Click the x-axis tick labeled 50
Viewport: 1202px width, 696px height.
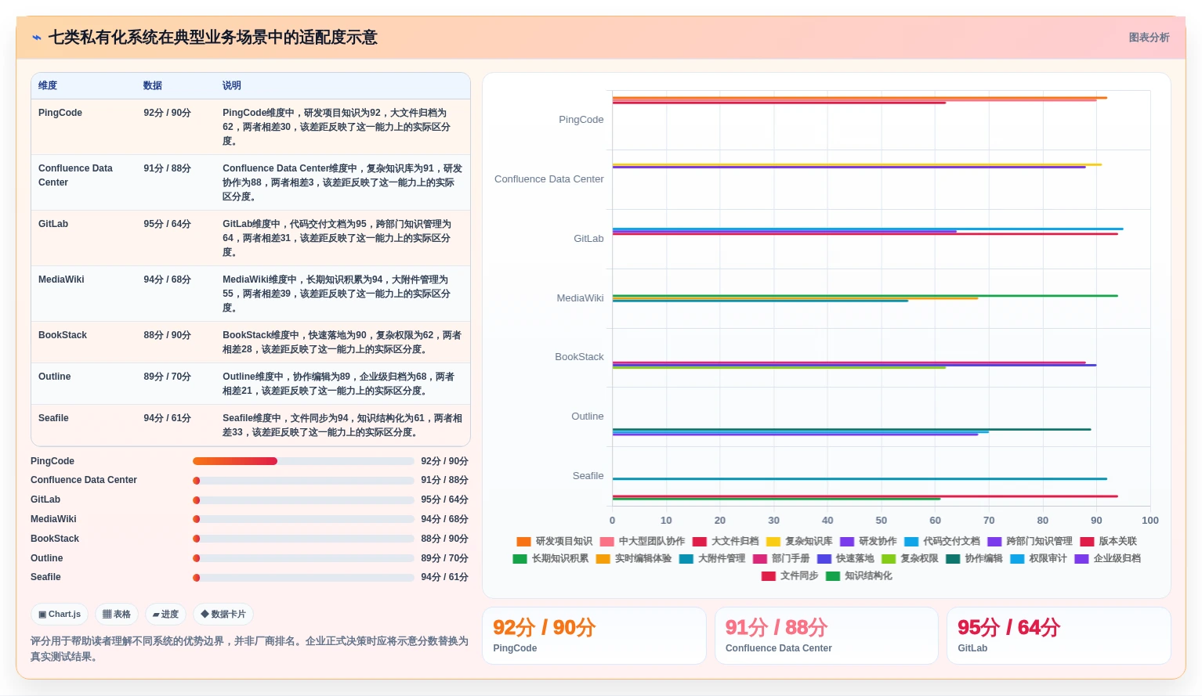[x=882, y=521]
